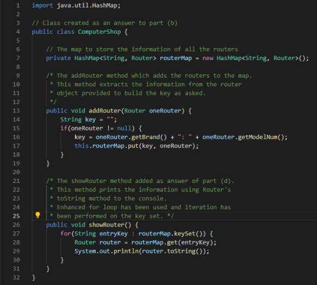Click the lightbulb quick-fix icon
The image size is (317, 285).
coord(38,215)
